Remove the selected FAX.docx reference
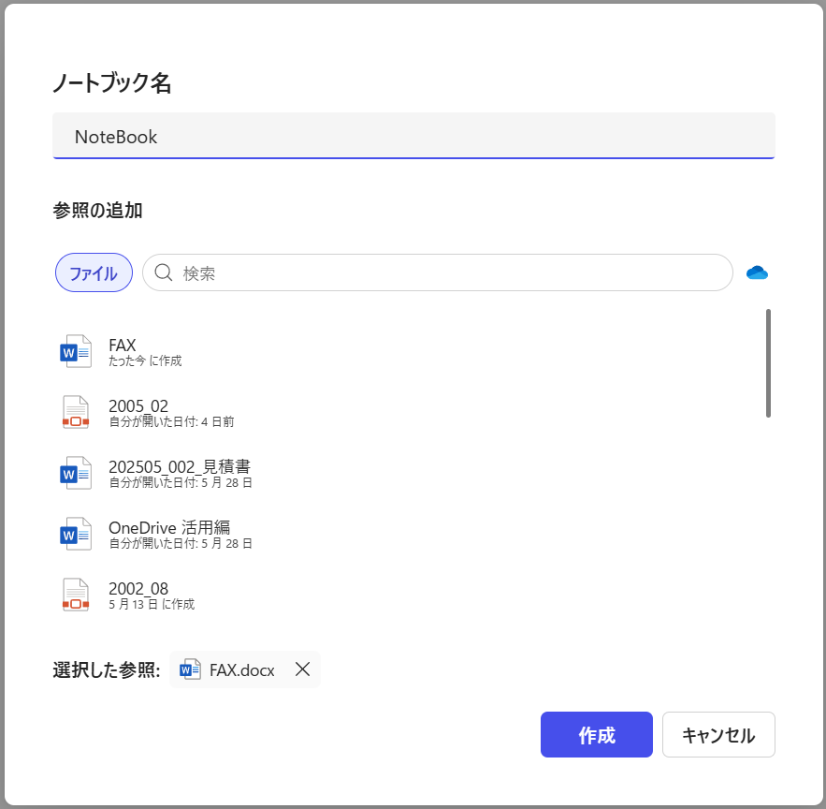This screenshot has height=809, width=826. click(x=302, y=669)
